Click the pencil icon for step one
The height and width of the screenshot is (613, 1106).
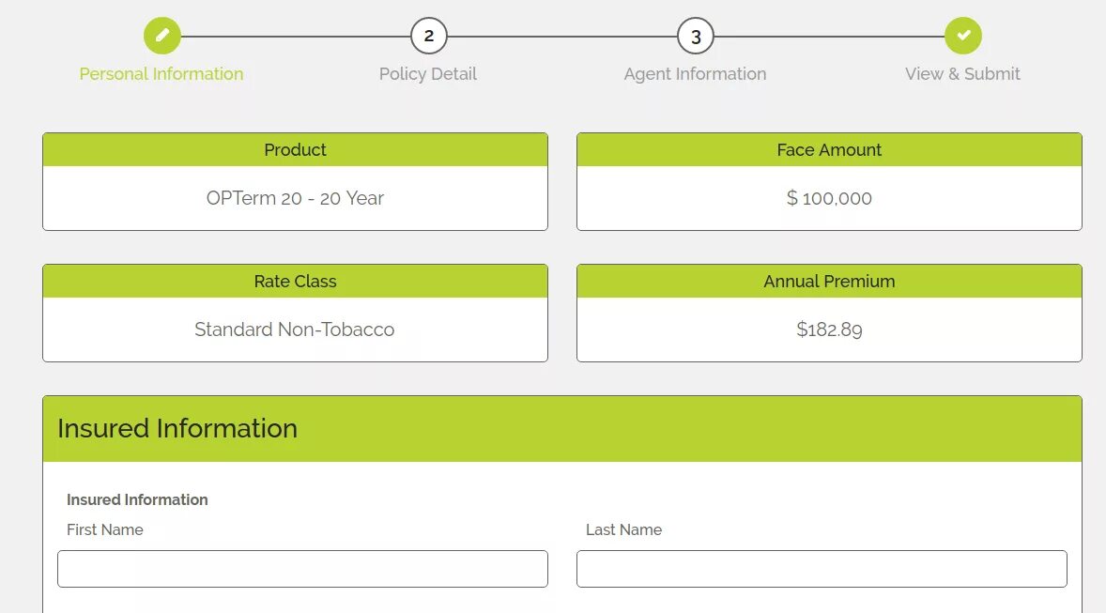point(162,36)
